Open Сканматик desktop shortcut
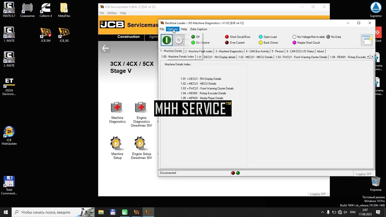This screenshot has width=386, height=217. pos(27,10)
